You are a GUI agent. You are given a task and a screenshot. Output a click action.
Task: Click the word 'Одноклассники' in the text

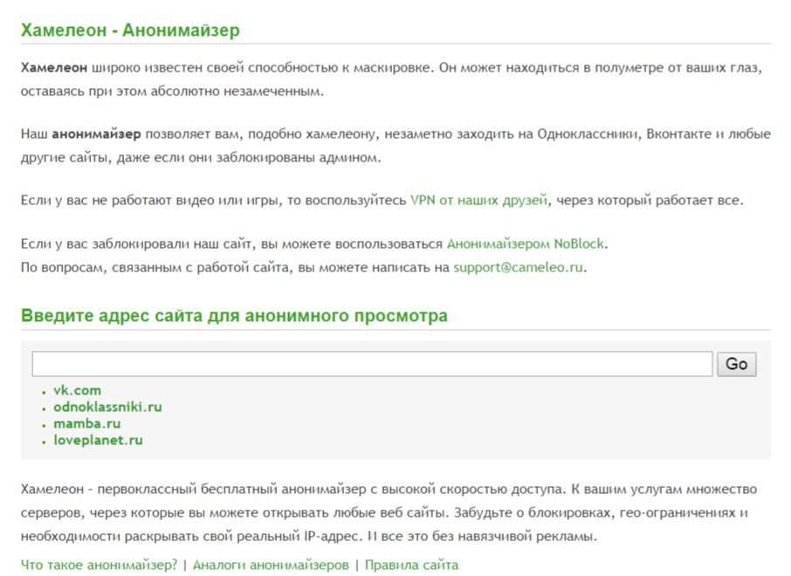click(588, 134)
